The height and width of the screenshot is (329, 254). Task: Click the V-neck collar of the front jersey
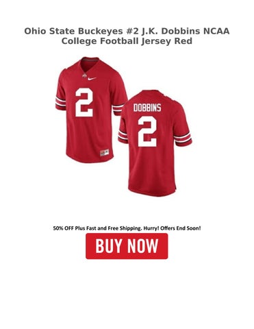tap(90, 63)
